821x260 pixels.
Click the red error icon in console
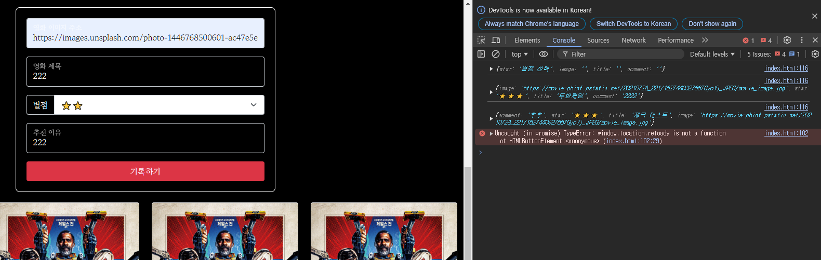(482, 133)
